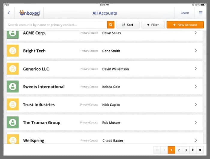The width and height of the screenshot is (210, 159).
Task: Expand the ACME Corp. row chevron
Action: pyautogui.click(x=196, y=33)
